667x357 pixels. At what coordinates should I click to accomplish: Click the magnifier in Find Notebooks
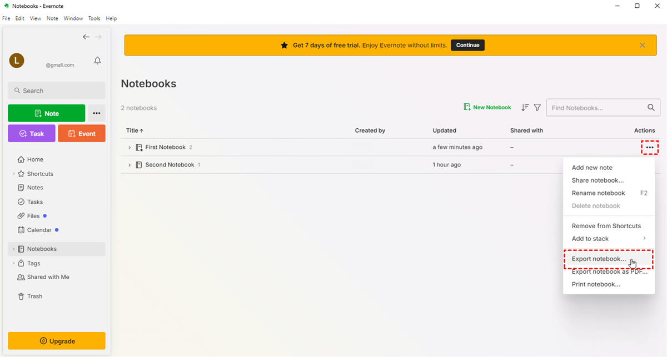coord(651,108)
